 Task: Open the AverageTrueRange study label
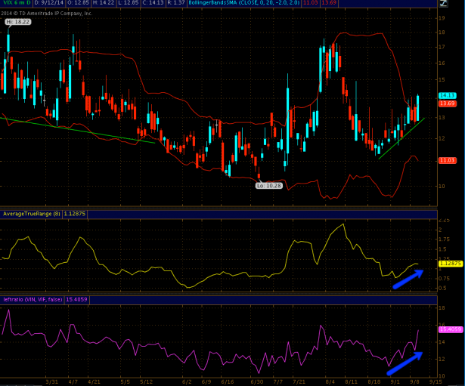(x=30, y=213)
